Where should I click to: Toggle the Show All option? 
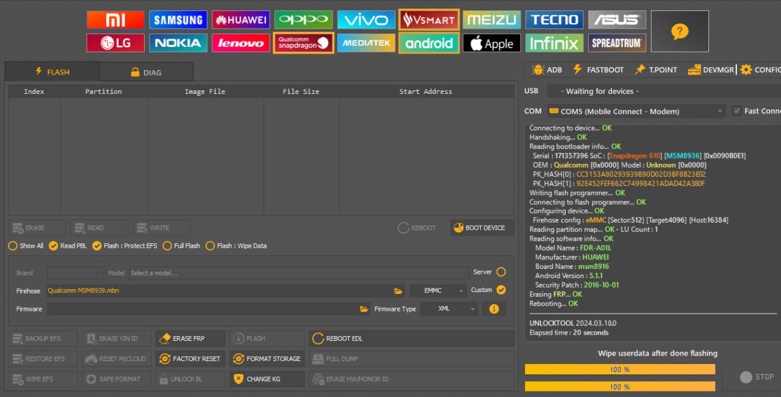pyautogui.click(x=26, y=246)
